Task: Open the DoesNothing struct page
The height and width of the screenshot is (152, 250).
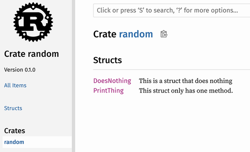Action: point(112,81)
